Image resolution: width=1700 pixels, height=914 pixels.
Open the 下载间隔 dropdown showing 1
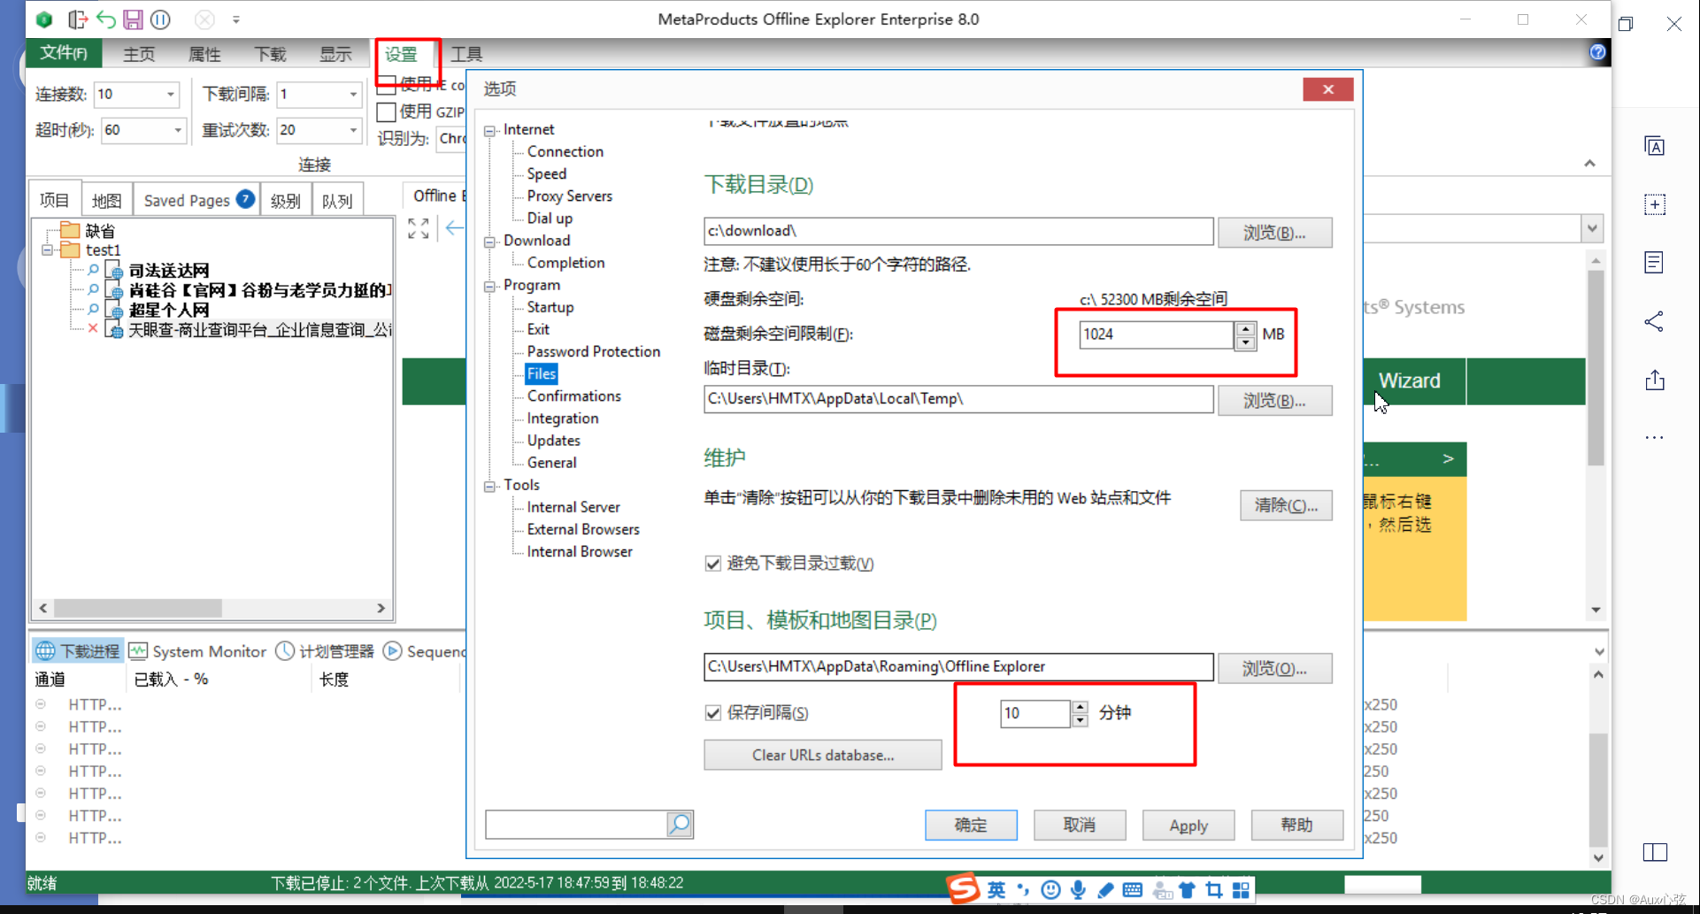coord(353,94)
